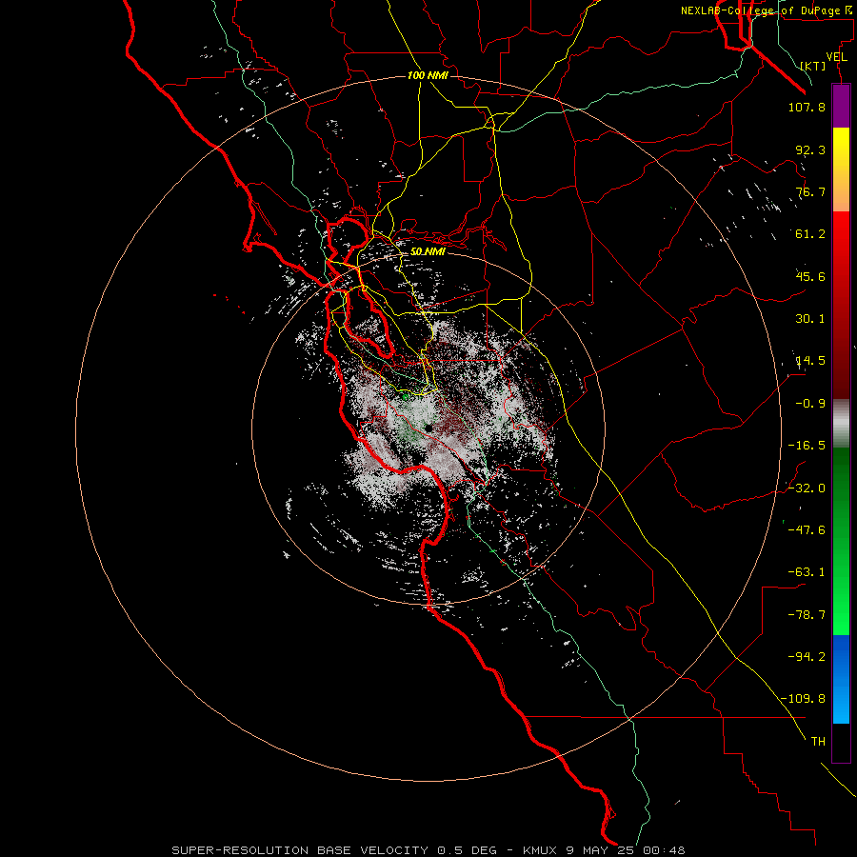This screenshot has width=857, height=857.
Task: Select the 14.5 scale value
Action: point(810,361)
